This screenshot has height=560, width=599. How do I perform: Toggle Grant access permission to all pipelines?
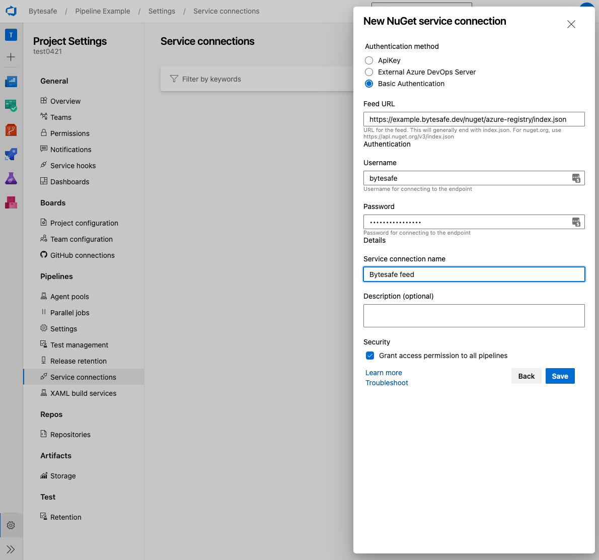coord(370,356)
